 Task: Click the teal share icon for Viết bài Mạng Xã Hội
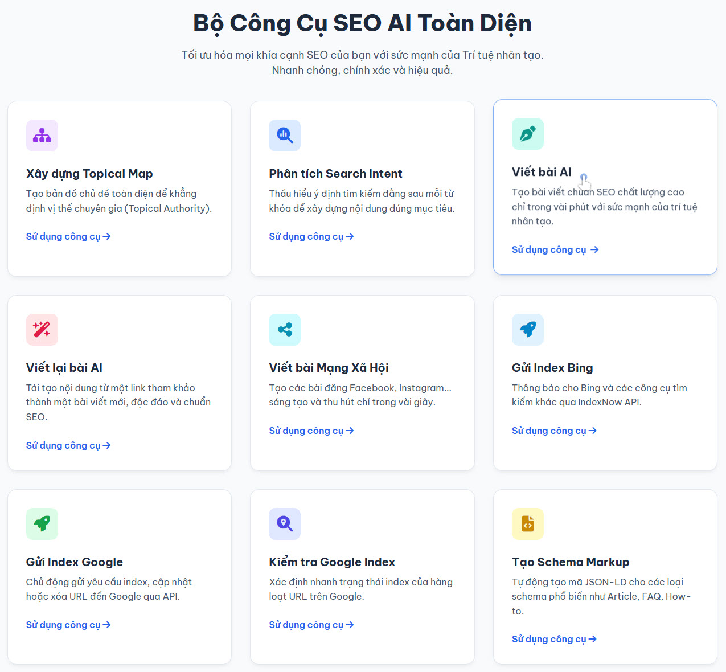tap(285, 330)
